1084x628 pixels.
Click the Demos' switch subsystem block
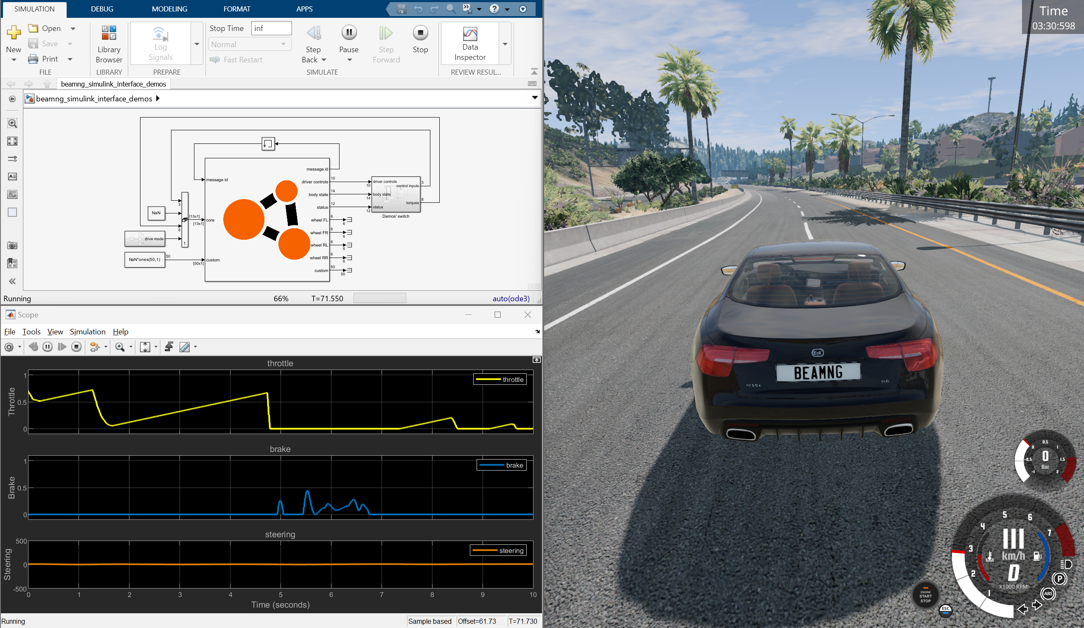396,194
